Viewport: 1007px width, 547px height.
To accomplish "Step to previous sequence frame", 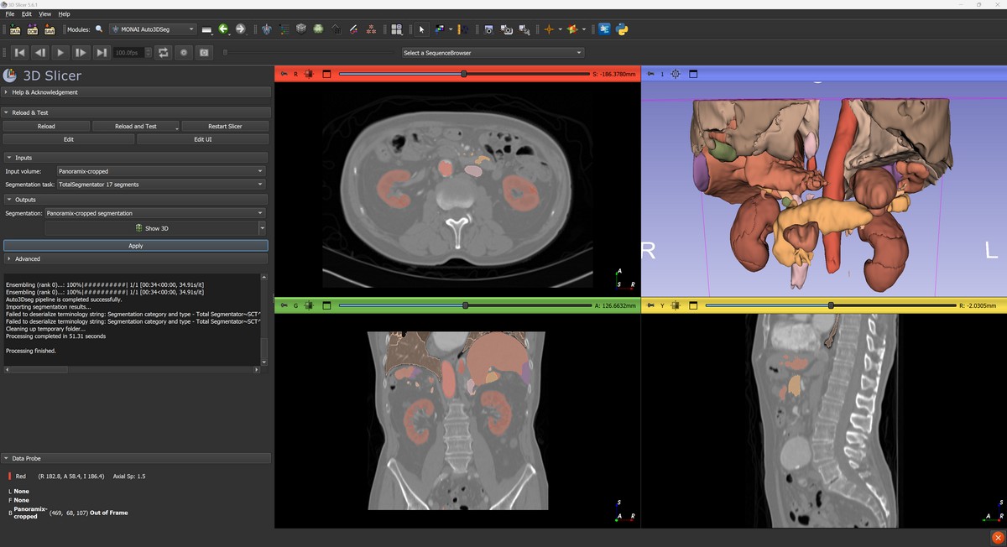I will click(x=40, y=53).
